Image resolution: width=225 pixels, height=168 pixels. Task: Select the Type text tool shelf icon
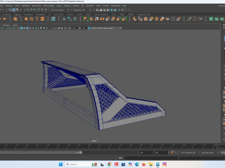[x=37, y=19]
